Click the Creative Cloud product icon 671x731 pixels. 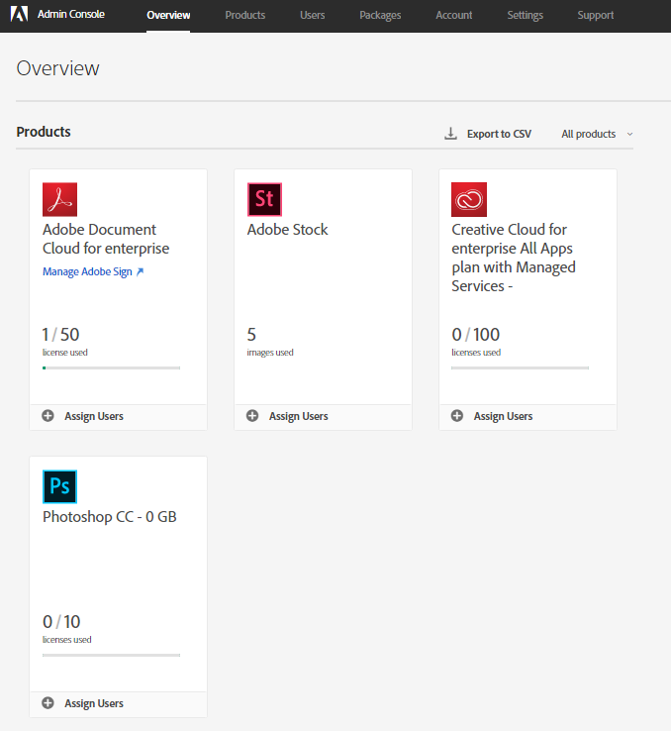[x=469, y=199]
